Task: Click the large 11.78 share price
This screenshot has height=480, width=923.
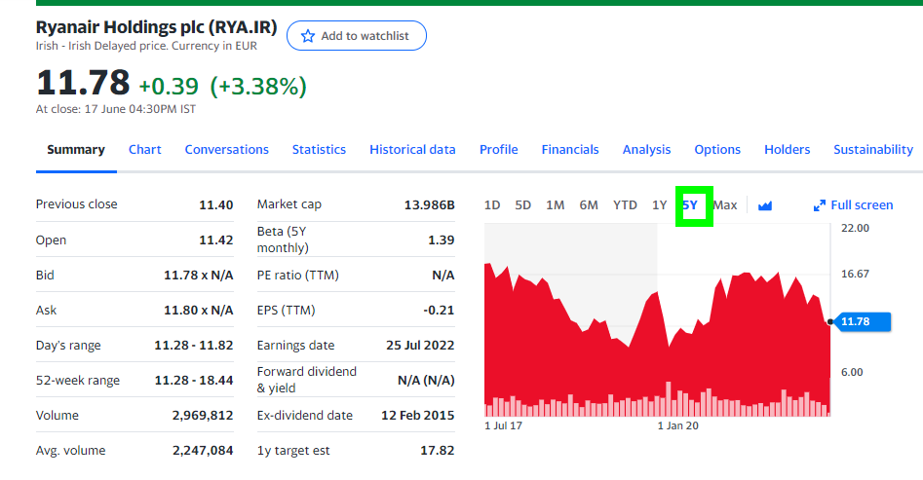Action: tap(83, 83)
